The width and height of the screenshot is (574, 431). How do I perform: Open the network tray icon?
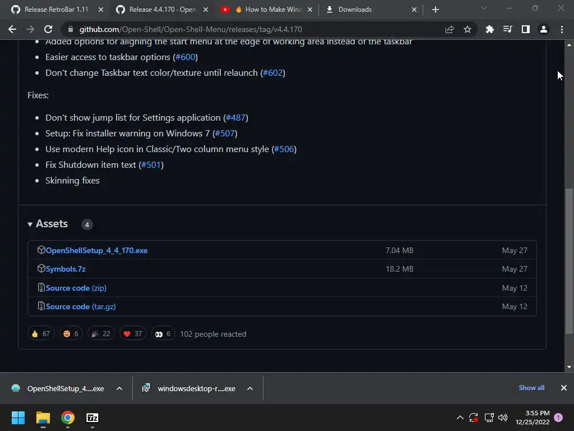pos(489,418)
